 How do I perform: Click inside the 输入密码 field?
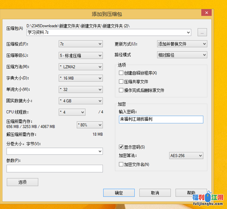(161, 119)
